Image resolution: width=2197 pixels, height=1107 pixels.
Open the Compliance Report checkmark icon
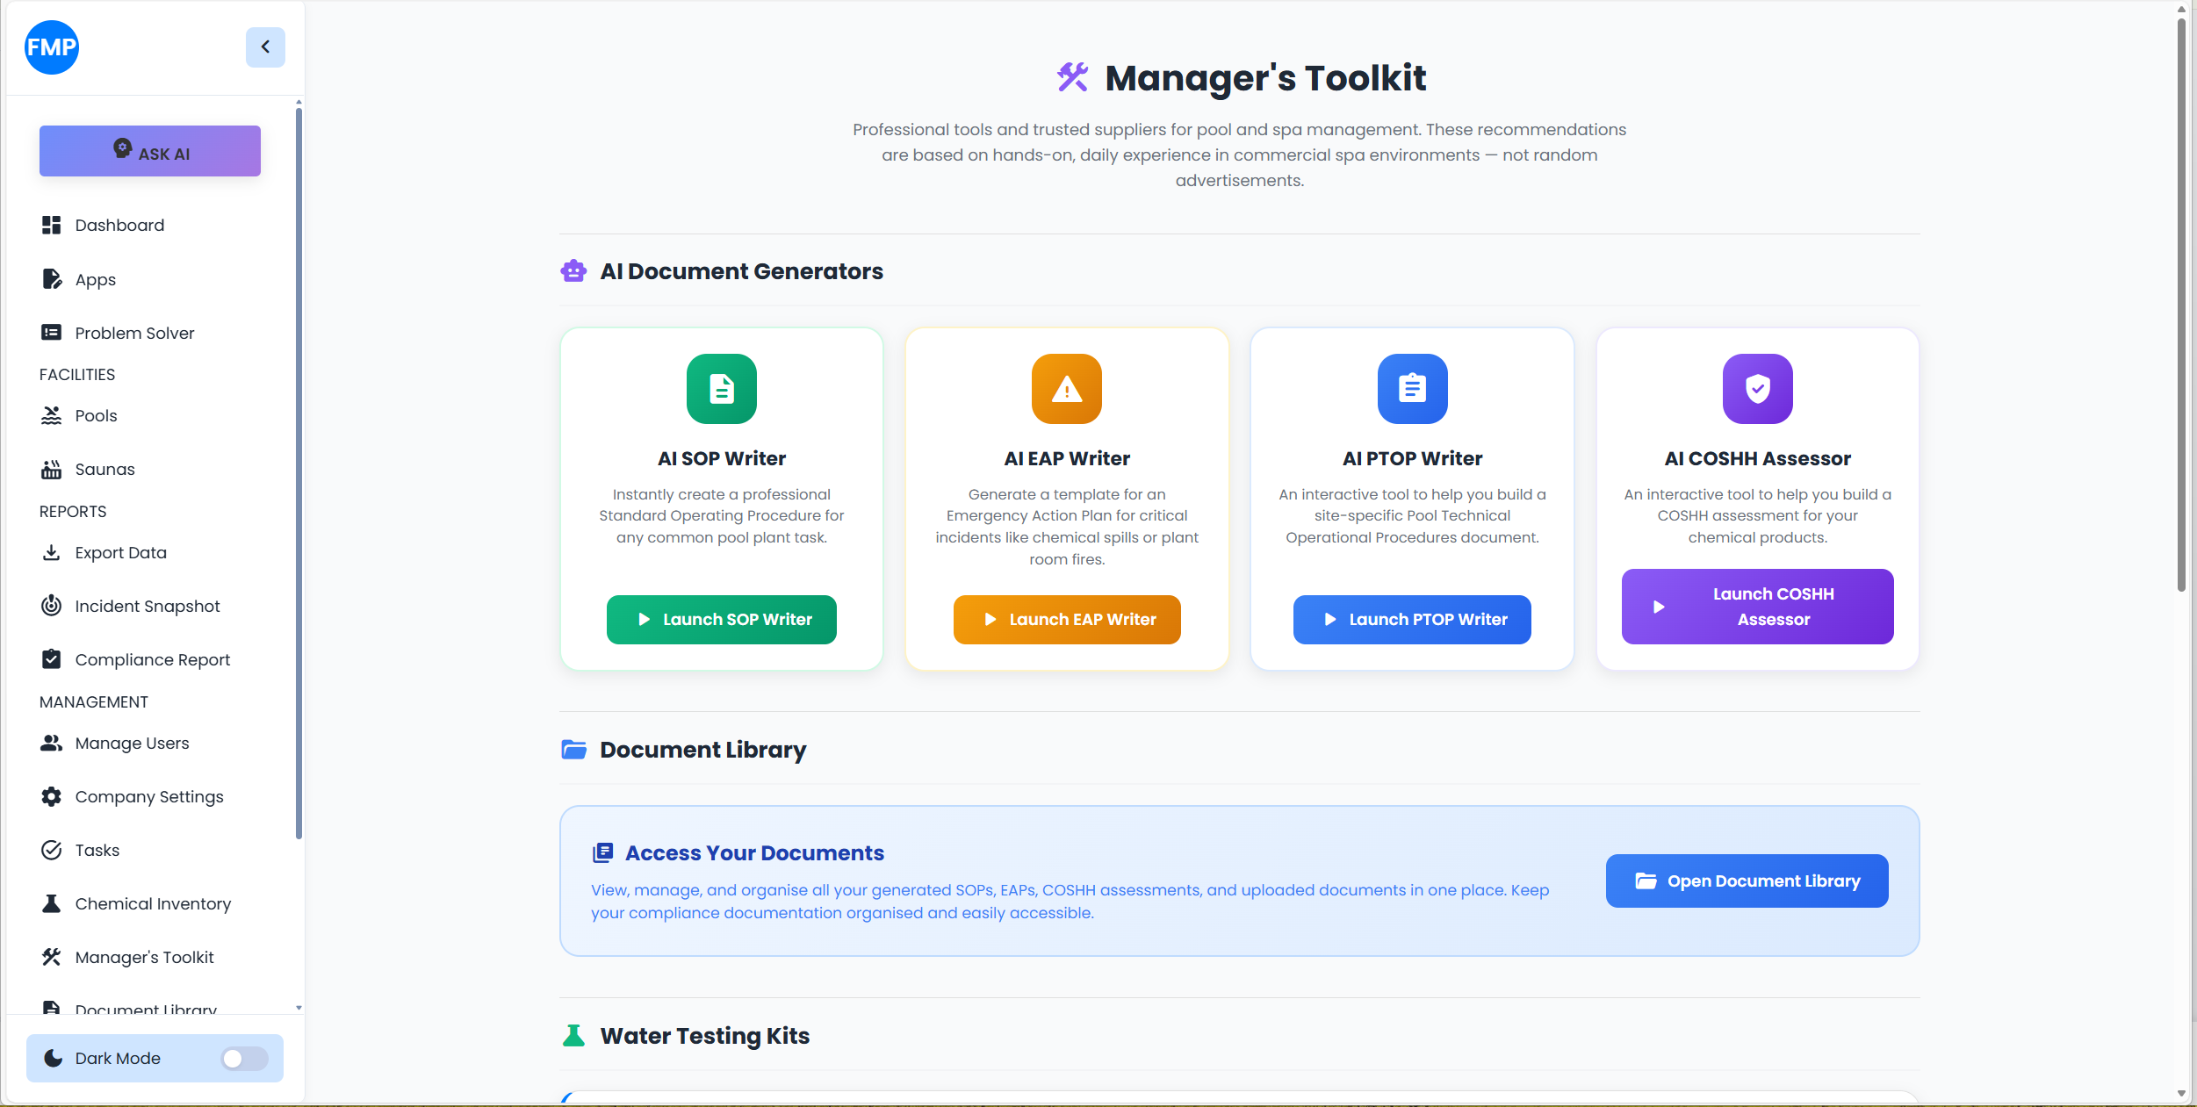click(x=52, y=659)
